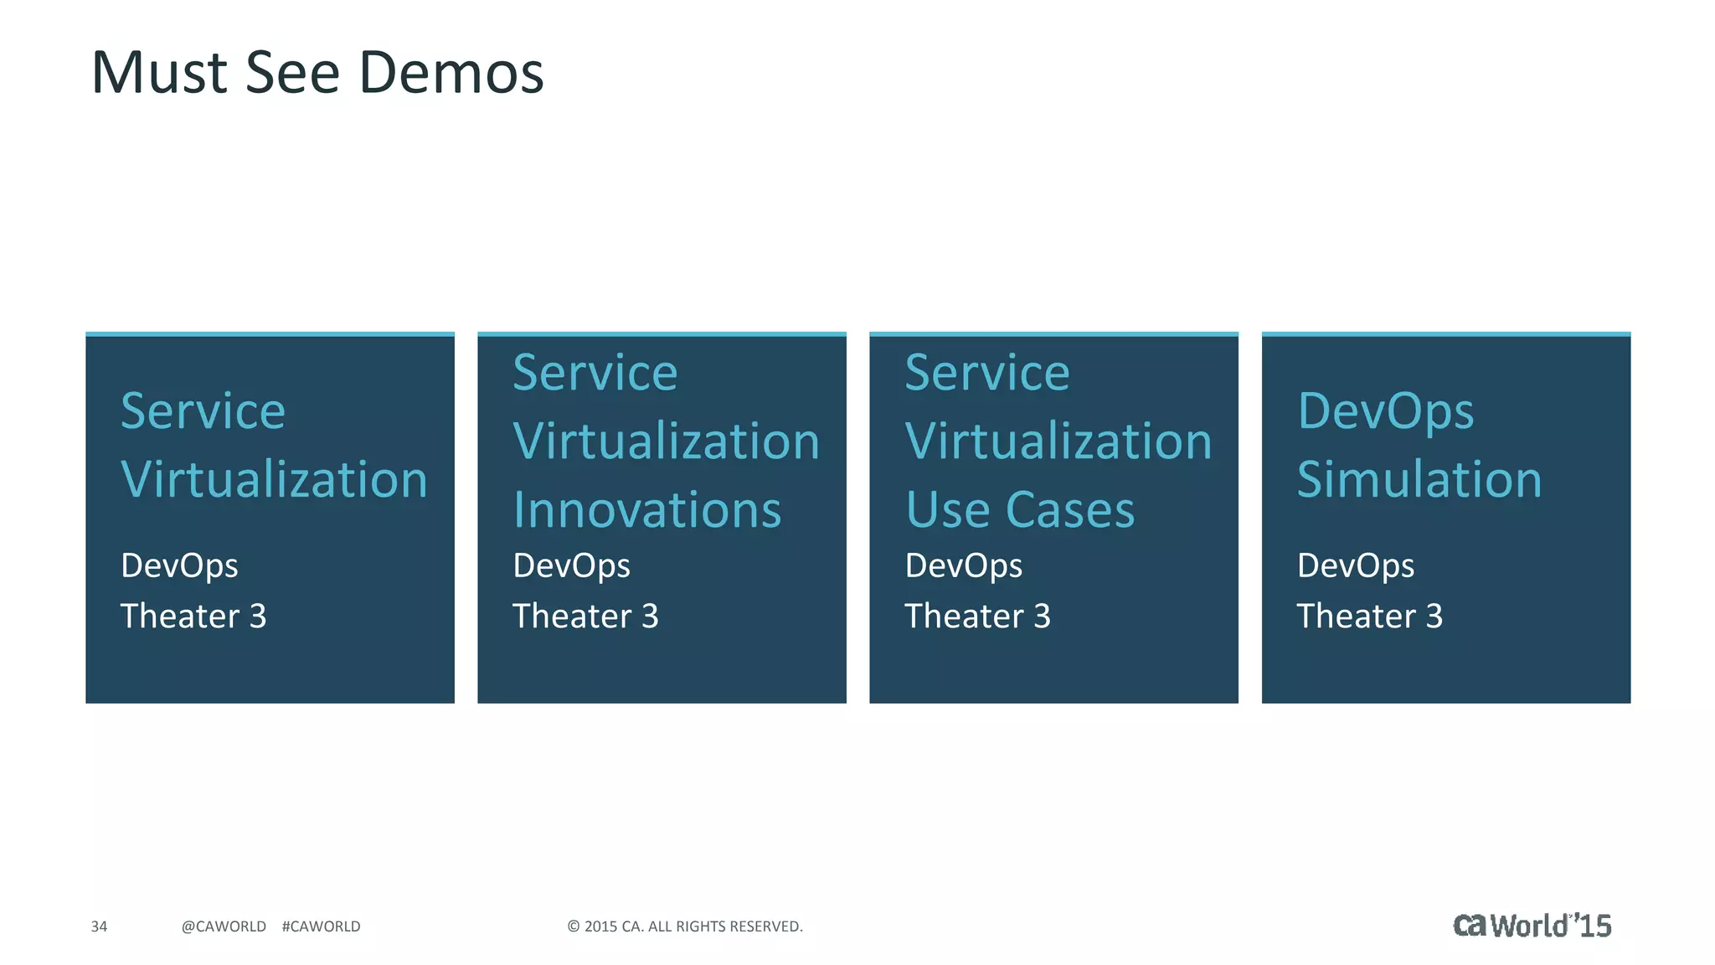This screenshot has width=1715, height=965.
Task: Click the CA World '15 logo
Action: [x=1532, y=925]
